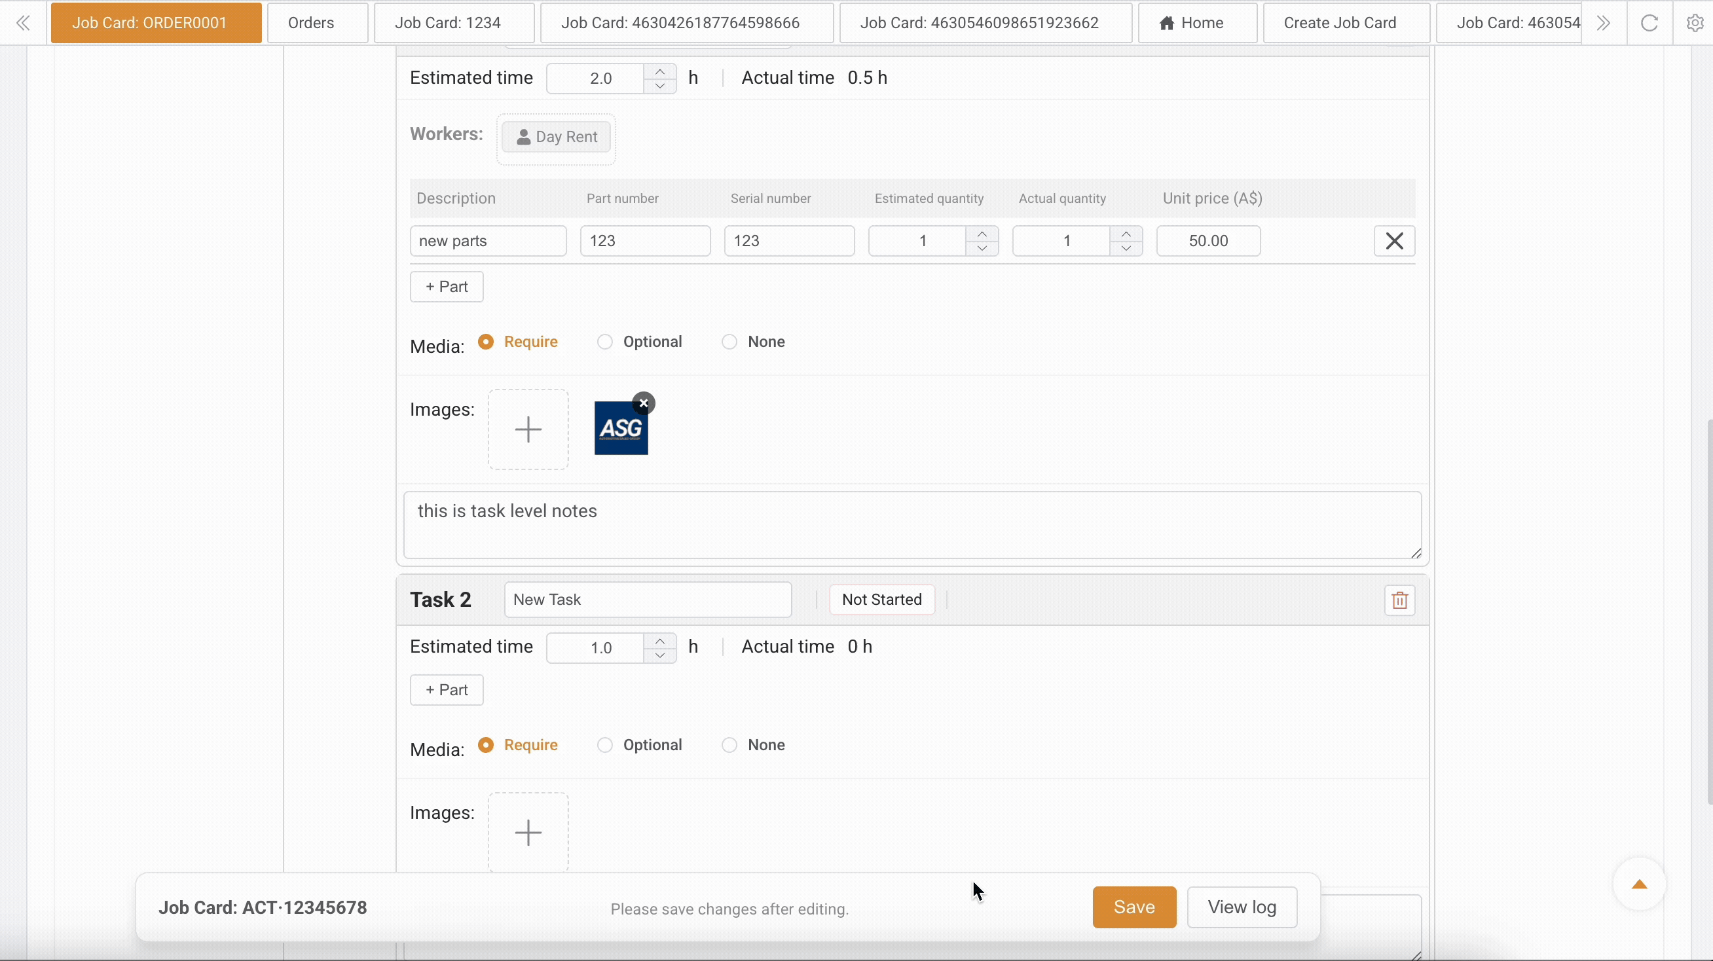Add an image to Task 2
The height and width of the screenshot is (961, 1713).
tap(527, 832)
